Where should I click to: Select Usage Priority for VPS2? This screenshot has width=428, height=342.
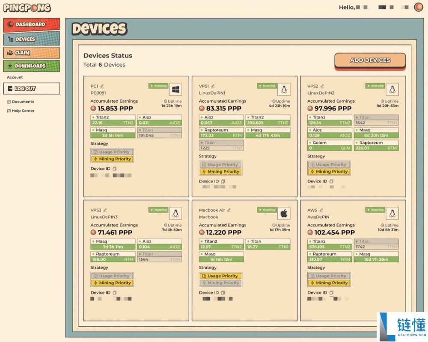[x=329, y=165]
